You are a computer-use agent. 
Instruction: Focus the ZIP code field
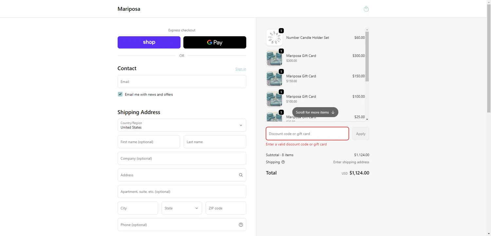point(226,208)
